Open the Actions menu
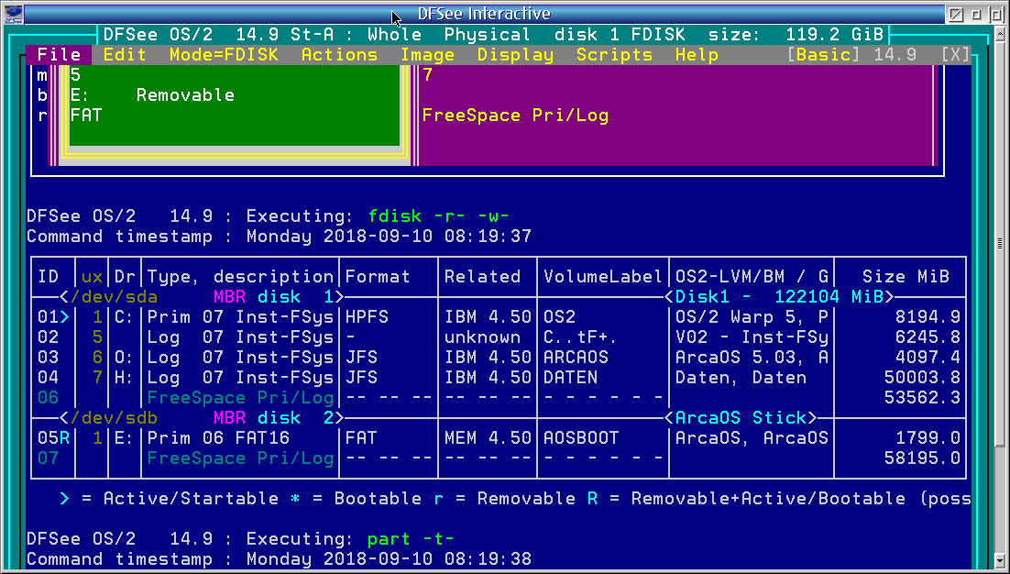Image resolution: width=1010 pixels, height=574 pixels. [339, 55]
